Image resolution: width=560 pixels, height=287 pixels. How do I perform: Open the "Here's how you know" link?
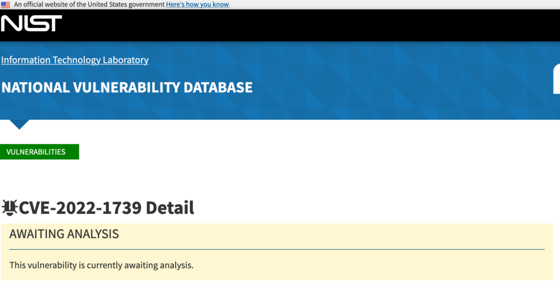[x=198, y=4]
